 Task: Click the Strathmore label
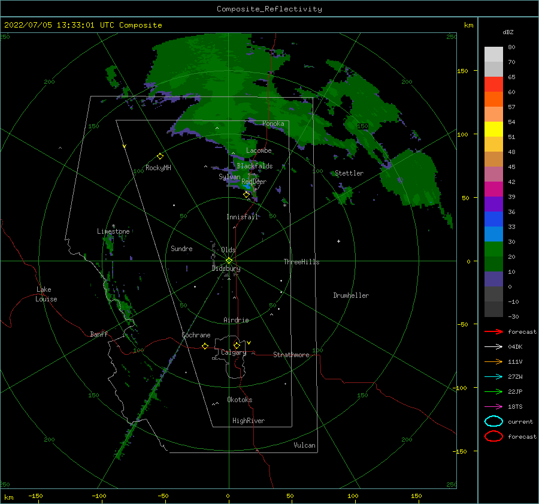pyautogui.click(x=291, y=355)
